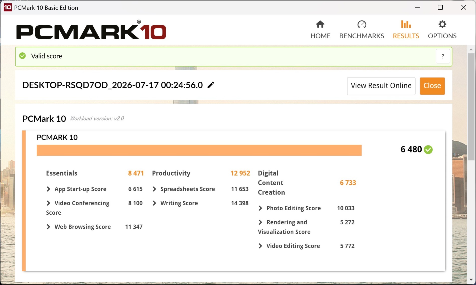Viewport: 476px width, 285px height.
Task: Click green check next to 6 480 score
Action: click(x=428, y=150)
